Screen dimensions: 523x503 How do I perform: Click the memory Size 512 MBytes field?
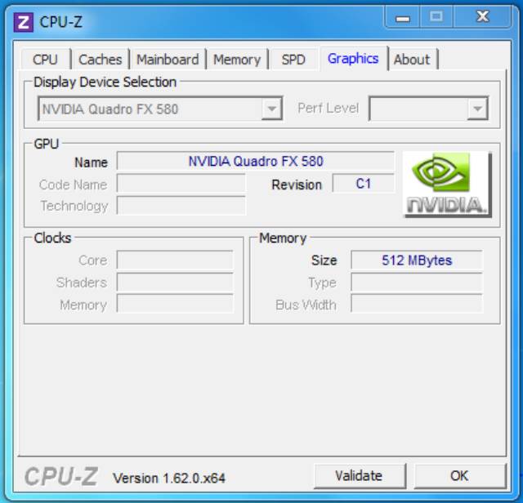(x=417, y=260)
